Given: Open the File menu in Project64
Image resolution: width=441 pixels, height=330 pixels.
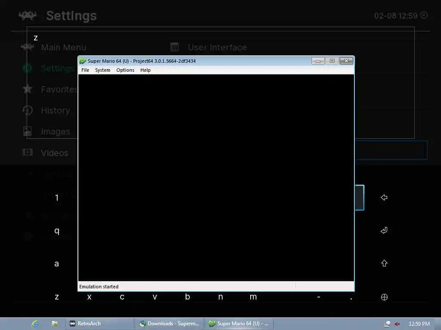Looking at the screenshot, I should (x=85, y=70).
